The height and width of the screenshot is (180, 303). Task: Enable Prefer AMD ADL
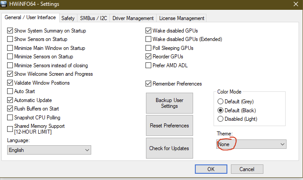tap(148, 65)
